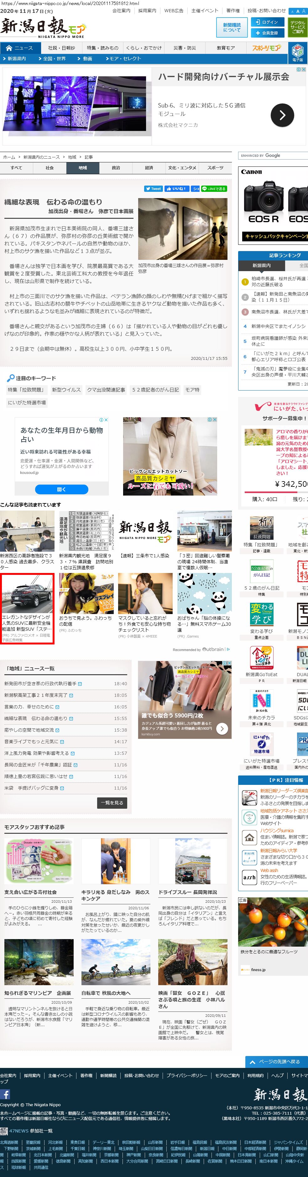Click ページの先頭へ戻る back-to-top button
This screenshot has width=308, height=1177.
point(276,1061)
